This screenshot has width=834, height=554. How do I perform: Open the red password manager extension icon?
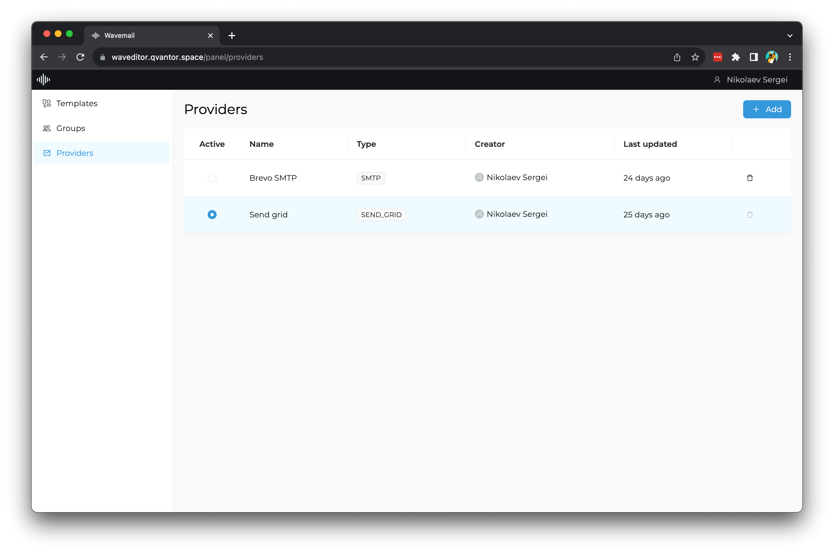(x=717, y=57)
